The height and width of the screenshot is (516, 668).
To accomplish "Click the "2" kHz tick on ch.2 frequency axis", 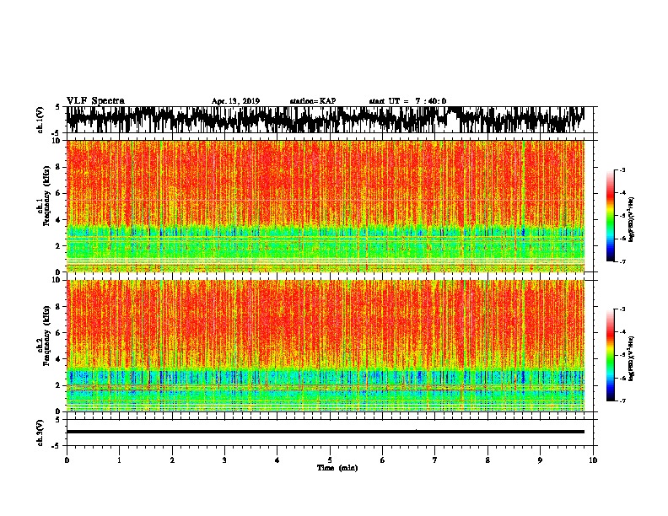I will click(59, 385).
